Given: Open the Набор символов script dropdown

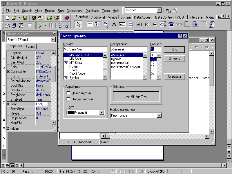Looking at the screenshot, I should point(159,115).
